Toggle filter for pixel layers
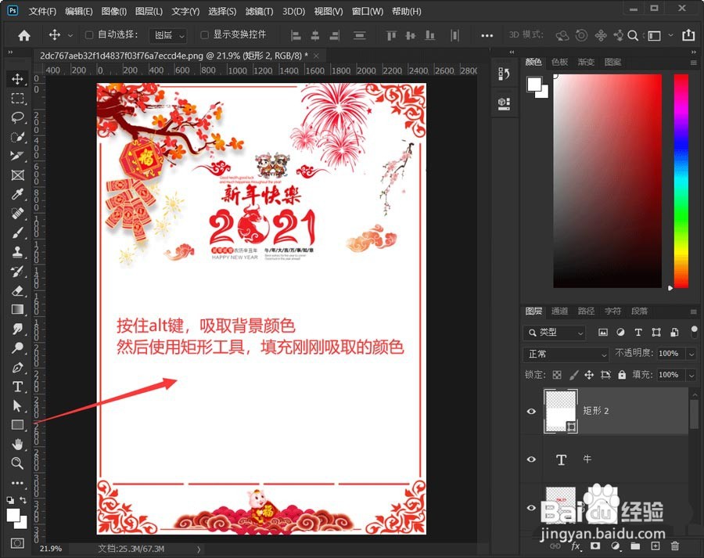Screen dimensions: 704x558 point(603,333)
